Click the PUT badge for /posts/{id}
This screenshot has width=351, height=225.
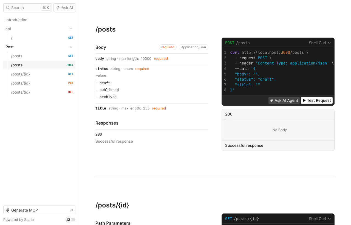(70, 83)
